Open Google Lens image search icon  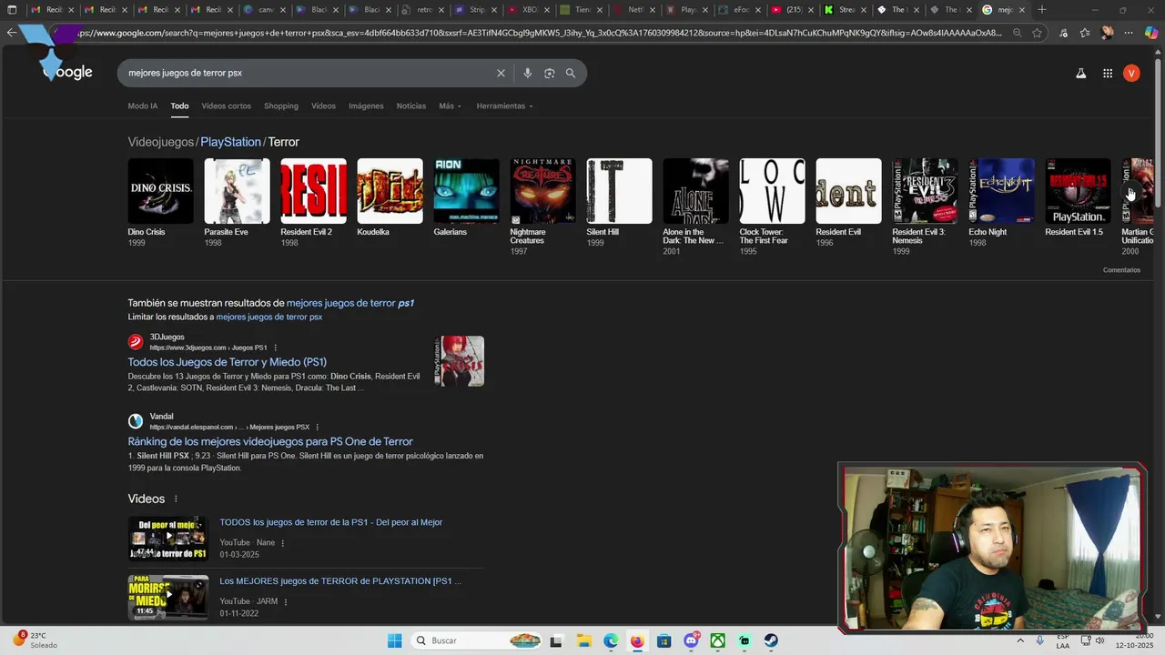pyautogui.click(x=549, y=73)
